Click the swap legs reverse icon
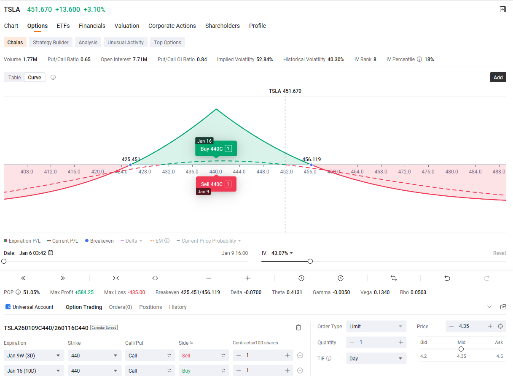Screen dimensions: 513x376 pyautogui.click(x=394, y=278)
